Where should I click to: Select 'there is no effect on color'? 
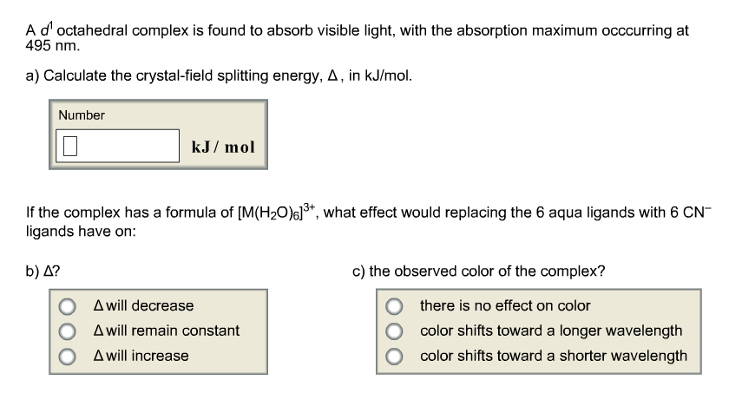(x=396, y=306)
